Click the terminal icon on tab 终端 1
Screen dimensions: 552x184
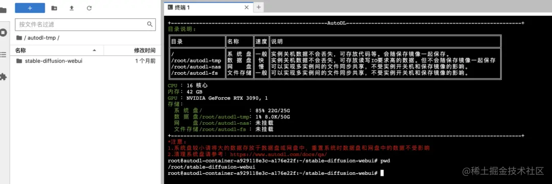(x=170, y=7)
